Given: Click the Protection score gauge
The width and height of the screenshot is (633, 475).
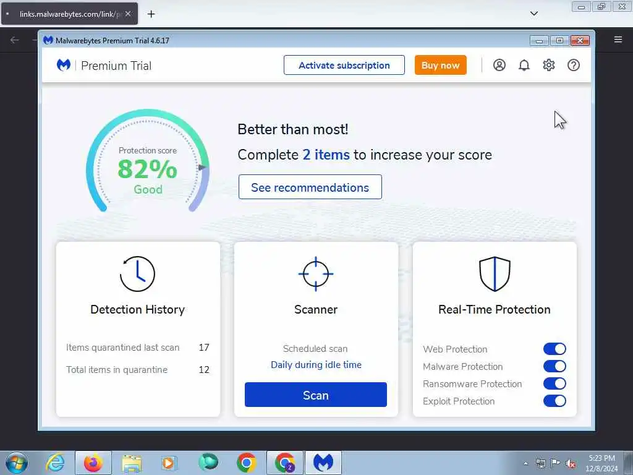Looking at the screenshot, I should pos(147,161).
